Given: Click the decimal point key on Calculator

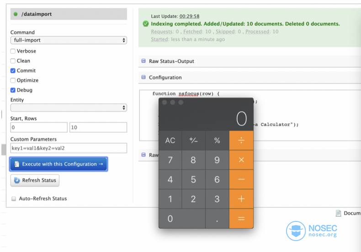Looking at the screenshot, I should tap(217, 218).
